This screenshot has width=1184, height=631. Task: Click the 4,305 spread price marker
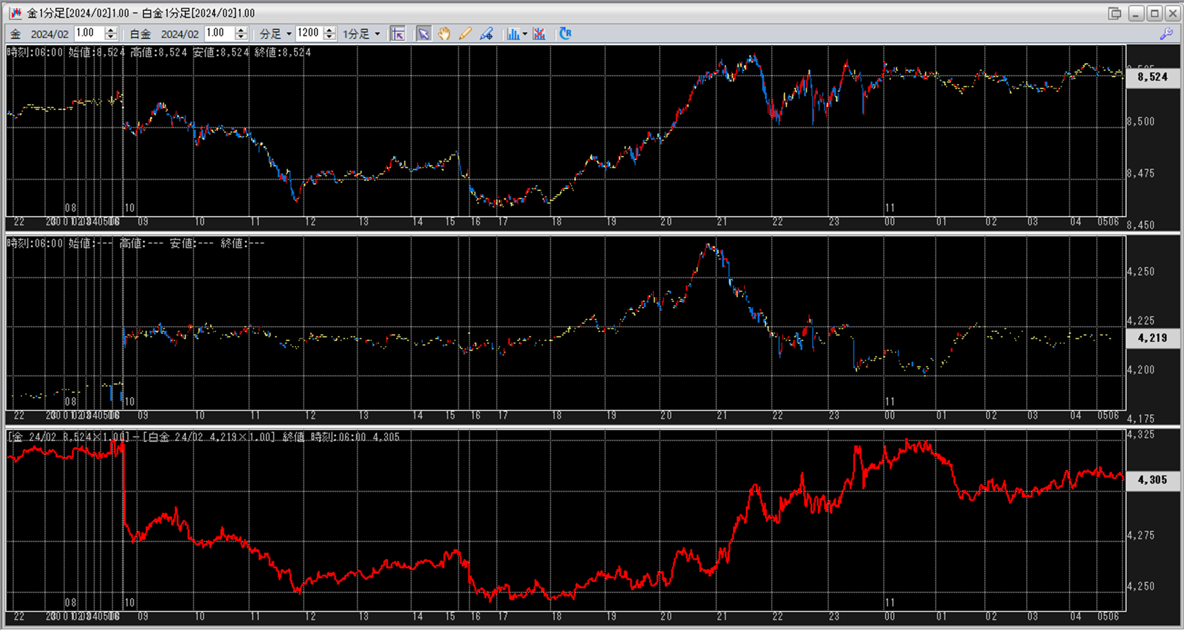1153,480
